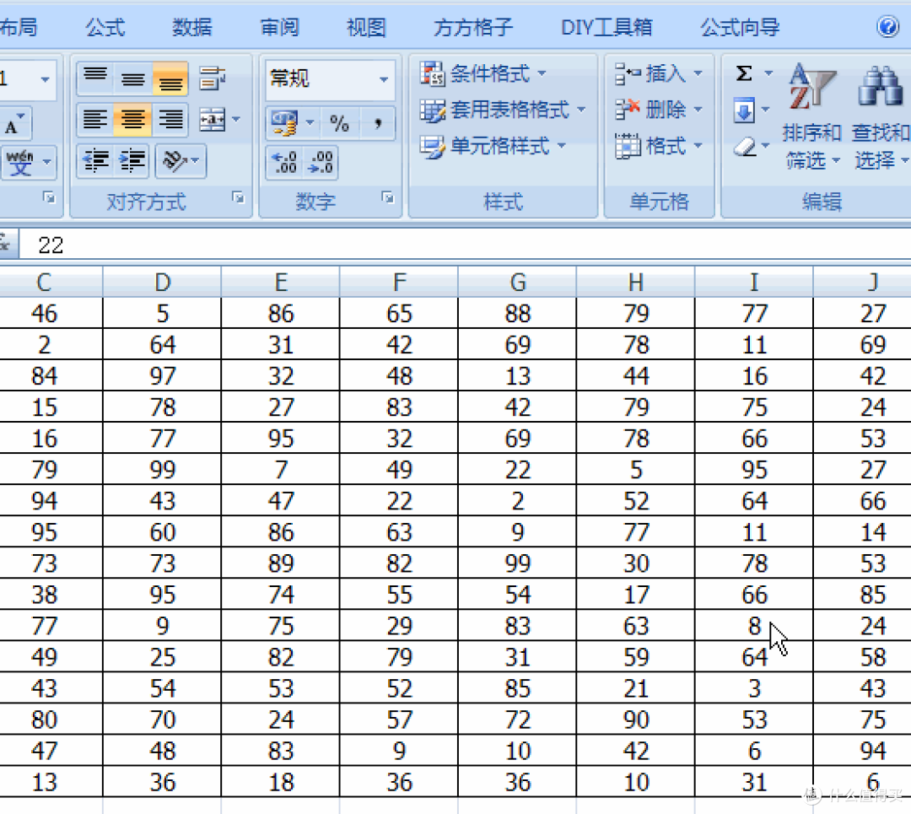This screenshot has height=814, width=911.
Task: Toggle center horizontal alignment
Action: click(133, 120)
